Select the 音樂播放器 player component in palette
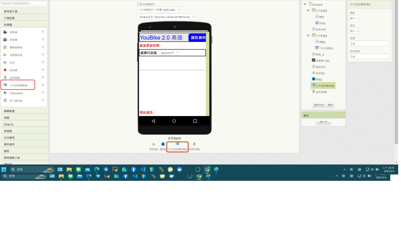This screenshot has height=225, width=401. (16, 55)
